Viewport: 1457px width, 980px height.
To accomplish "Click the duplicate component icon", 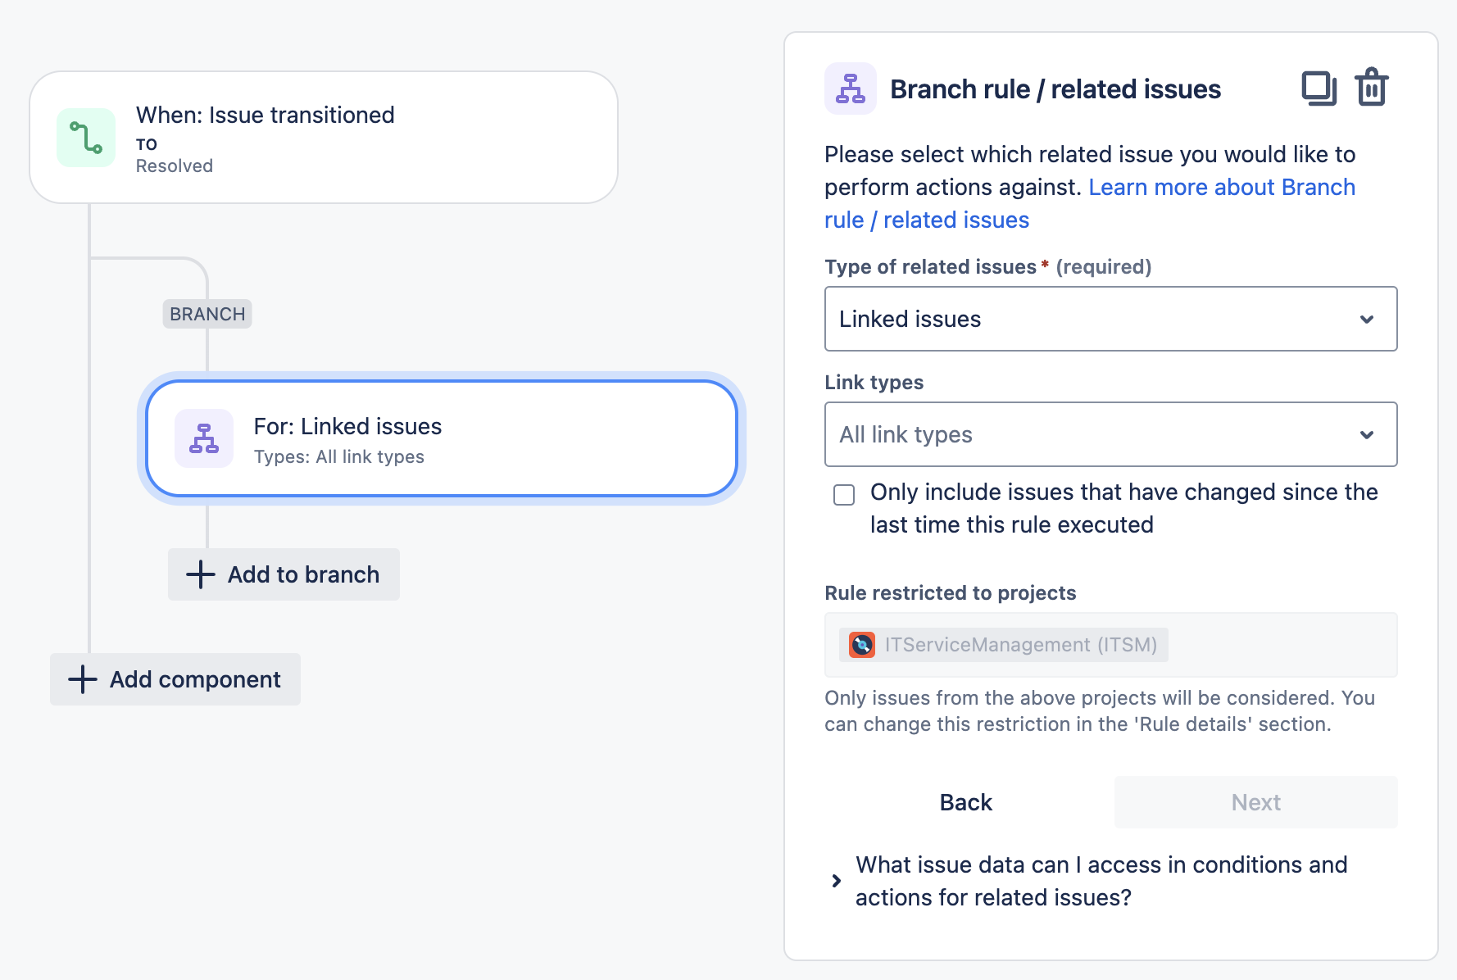I will pyautogui.click(x=1319, y=88).
